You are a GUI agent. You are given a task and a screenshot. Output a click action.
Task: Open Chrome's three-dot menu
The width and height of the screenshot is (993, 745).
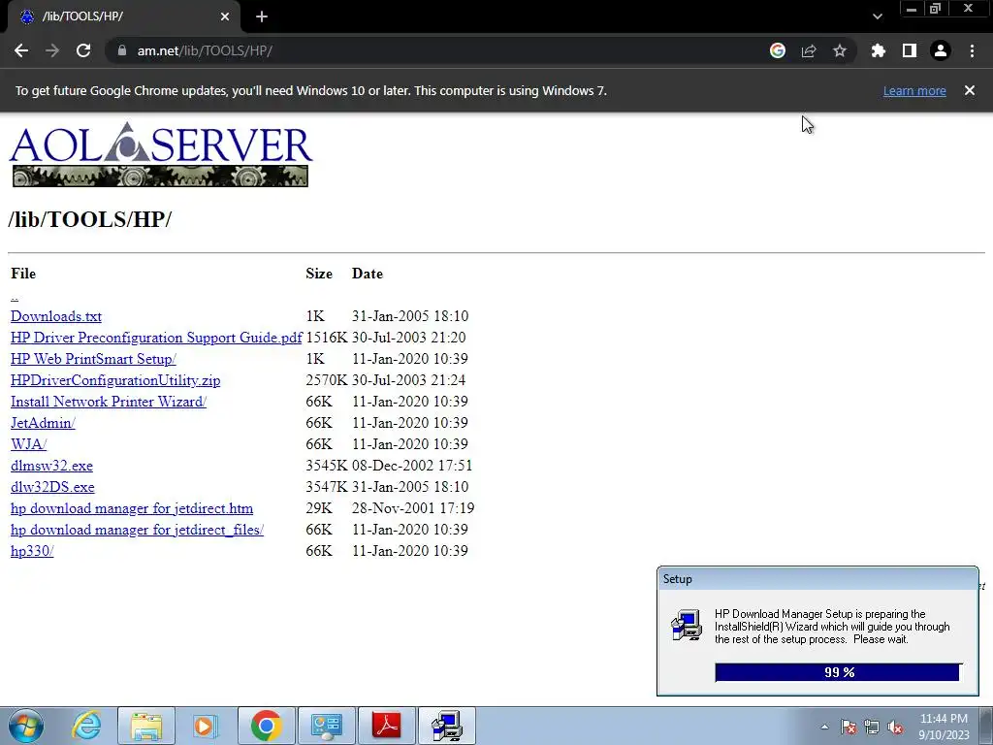point(972,50)
